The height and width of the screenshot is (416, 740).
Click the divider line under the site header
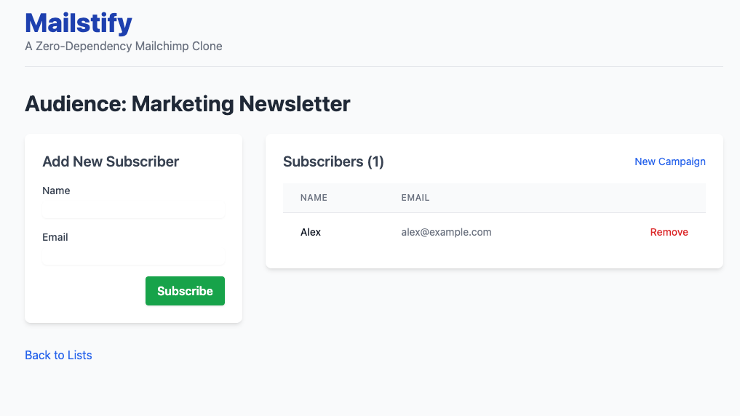tap(374, 66)
